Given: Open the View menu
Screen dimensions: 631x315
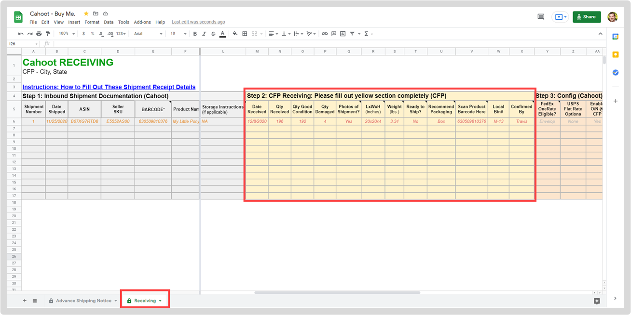Looking at the screenshot, I should click(x=58, y=22).
